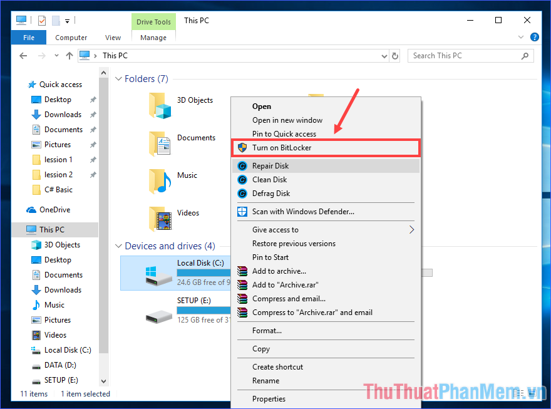Open the address bar history dropdown
Screen dimensions: 551x409
coord(384,55)
